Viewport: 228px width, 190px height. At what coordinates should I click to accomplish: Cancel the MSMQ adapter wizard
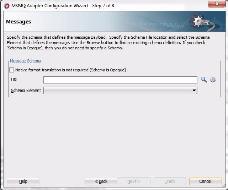pos(205,181)
